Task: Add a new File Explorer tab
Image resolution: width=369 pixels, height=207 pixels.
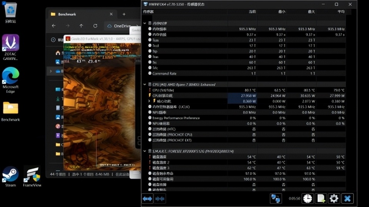Action: click(124, 14)
